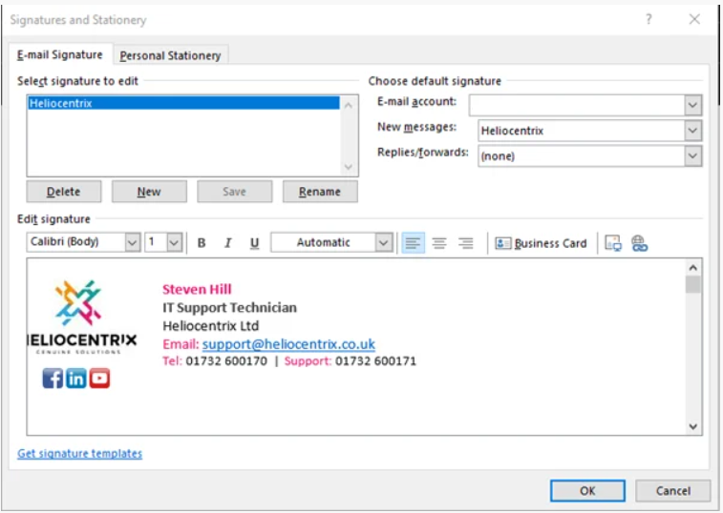Click the IT Support Technician line
The image size is (723, 513).
pos(229,308)
